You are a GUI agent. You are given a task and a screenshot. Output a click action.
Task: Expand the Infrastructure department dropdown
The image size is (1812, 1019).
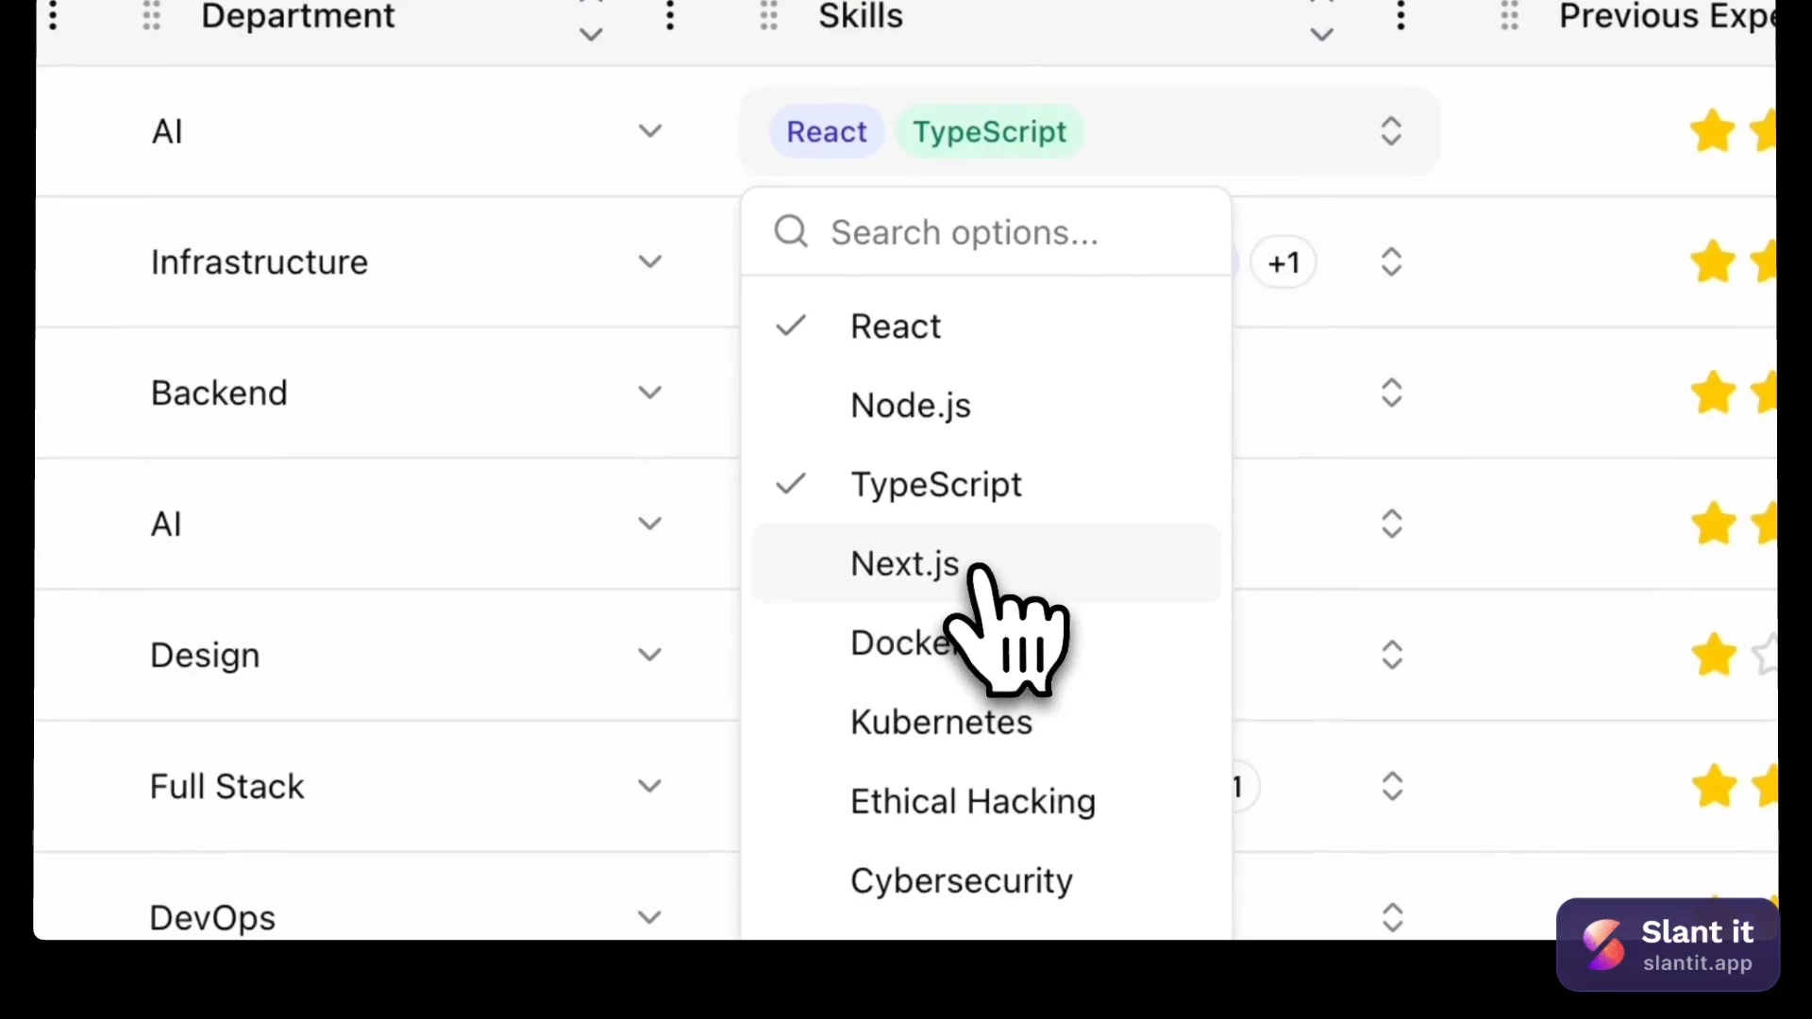[x=649, y=262]
